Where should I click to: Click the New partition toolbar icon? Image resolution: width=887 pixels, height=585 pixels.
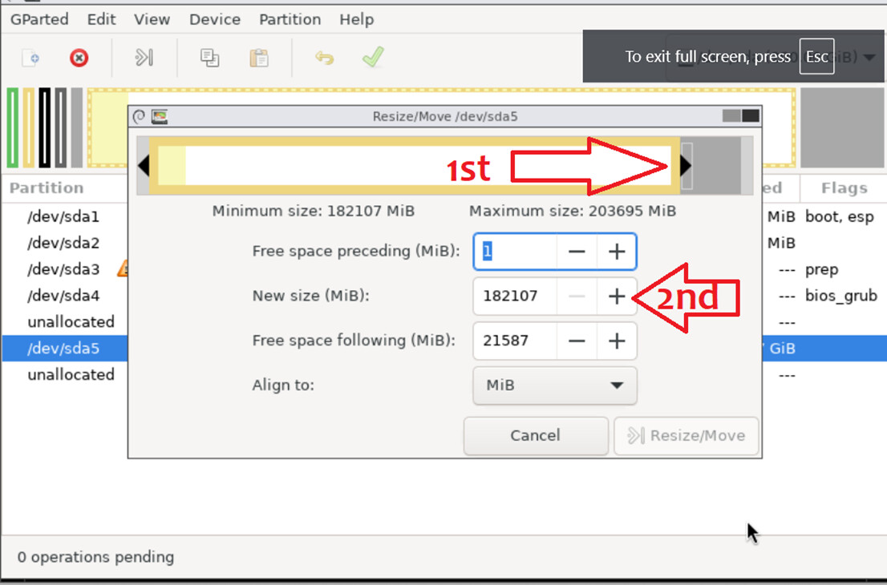coord(30,58)
